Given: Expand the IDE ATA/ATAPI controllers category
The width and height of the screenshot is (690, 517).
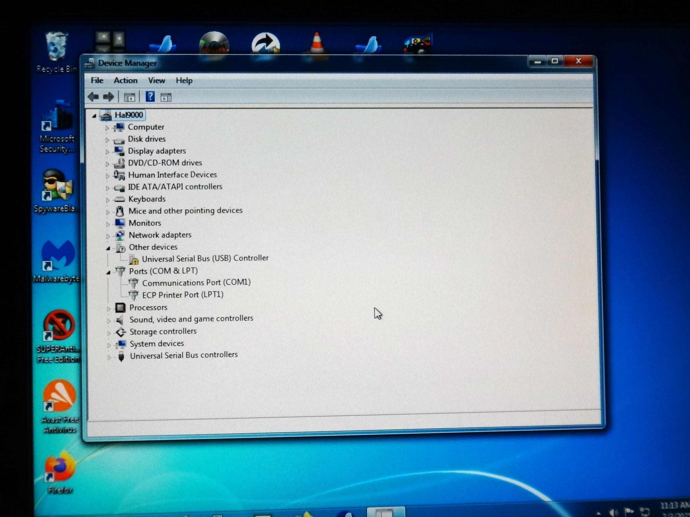Looking at the screenshot, I should [x=107, y=188].
